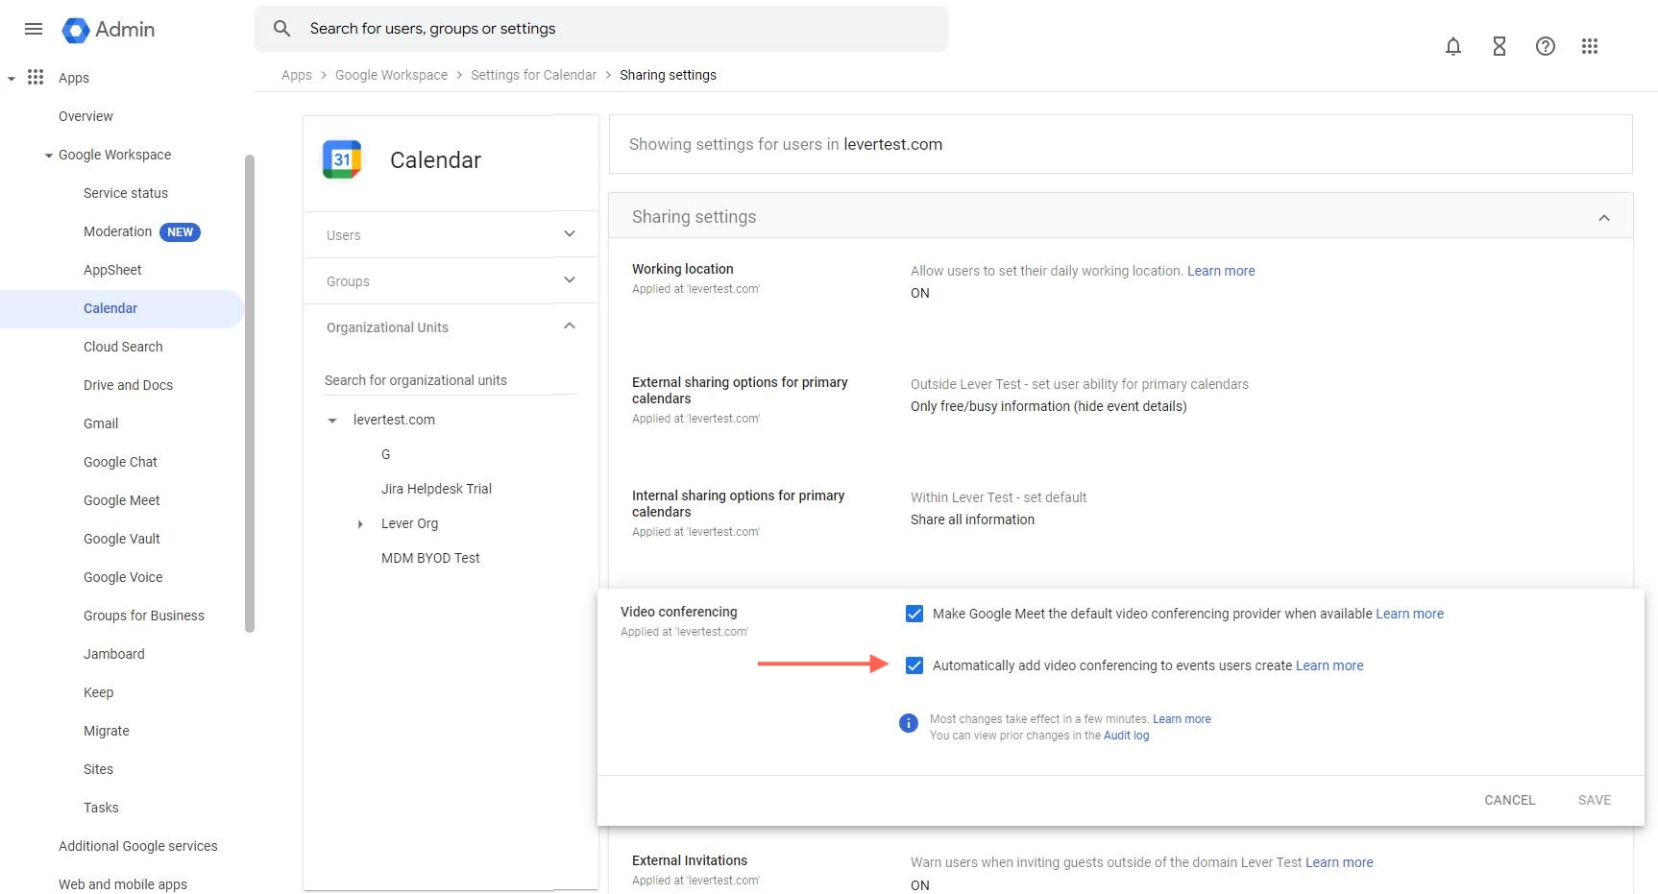The width and height of the screenshot is (1658, 894).
Task: Select Google Meet in the sidebar
Action: click(x=122, y=500)
